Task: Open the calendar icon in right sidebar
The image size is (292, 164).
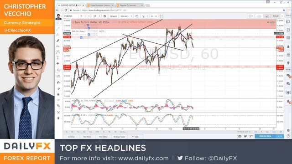Action: pos(288,55)
